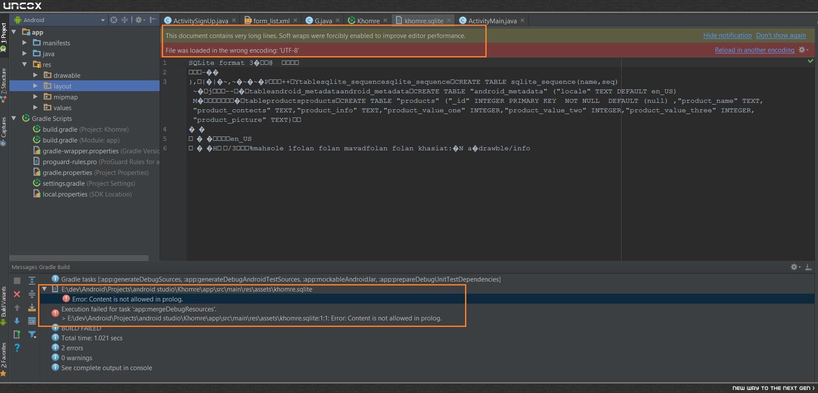Viewport: 818px width, 393px height.
Task: Select 'See complete output in console' message
Action: pos(106,368)
